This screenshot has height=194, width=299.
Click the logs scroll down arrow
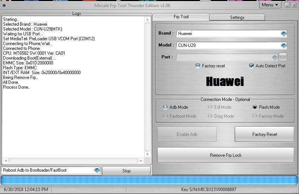[x=147, y=154]
